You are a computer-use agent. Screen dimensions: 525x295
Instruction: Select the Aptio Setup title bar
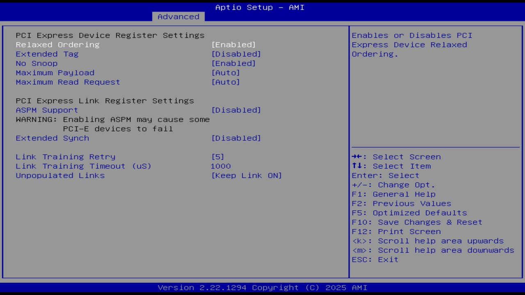coord(259,7)
